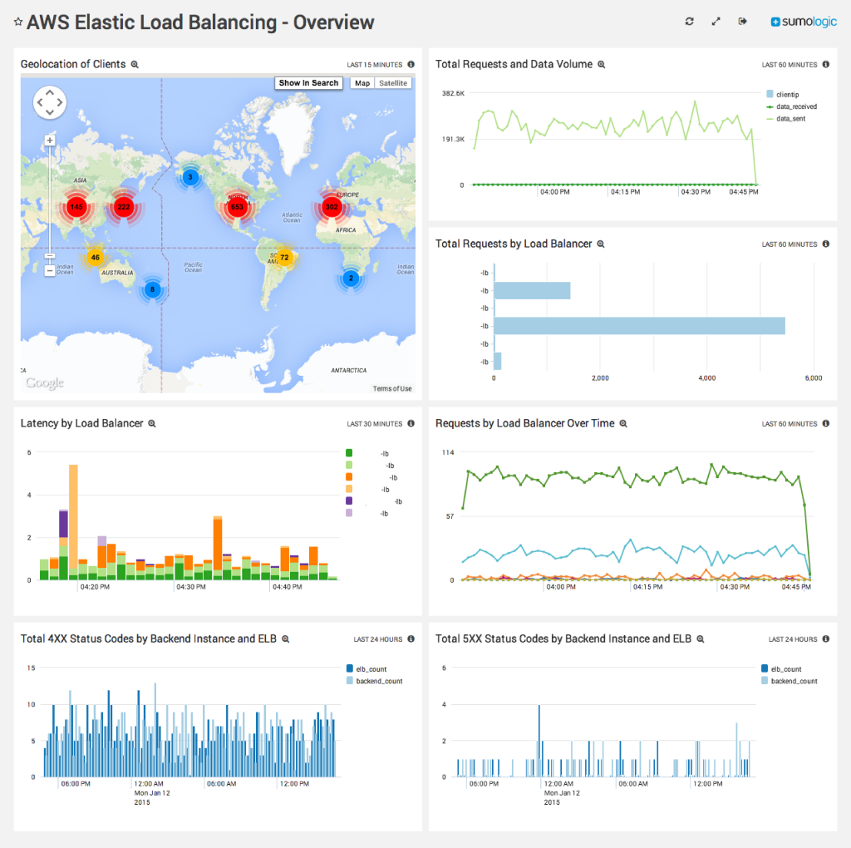Show info for Requests by Load Balancer Over Time
Screen dimensions: 851x848
coord(825,423)
